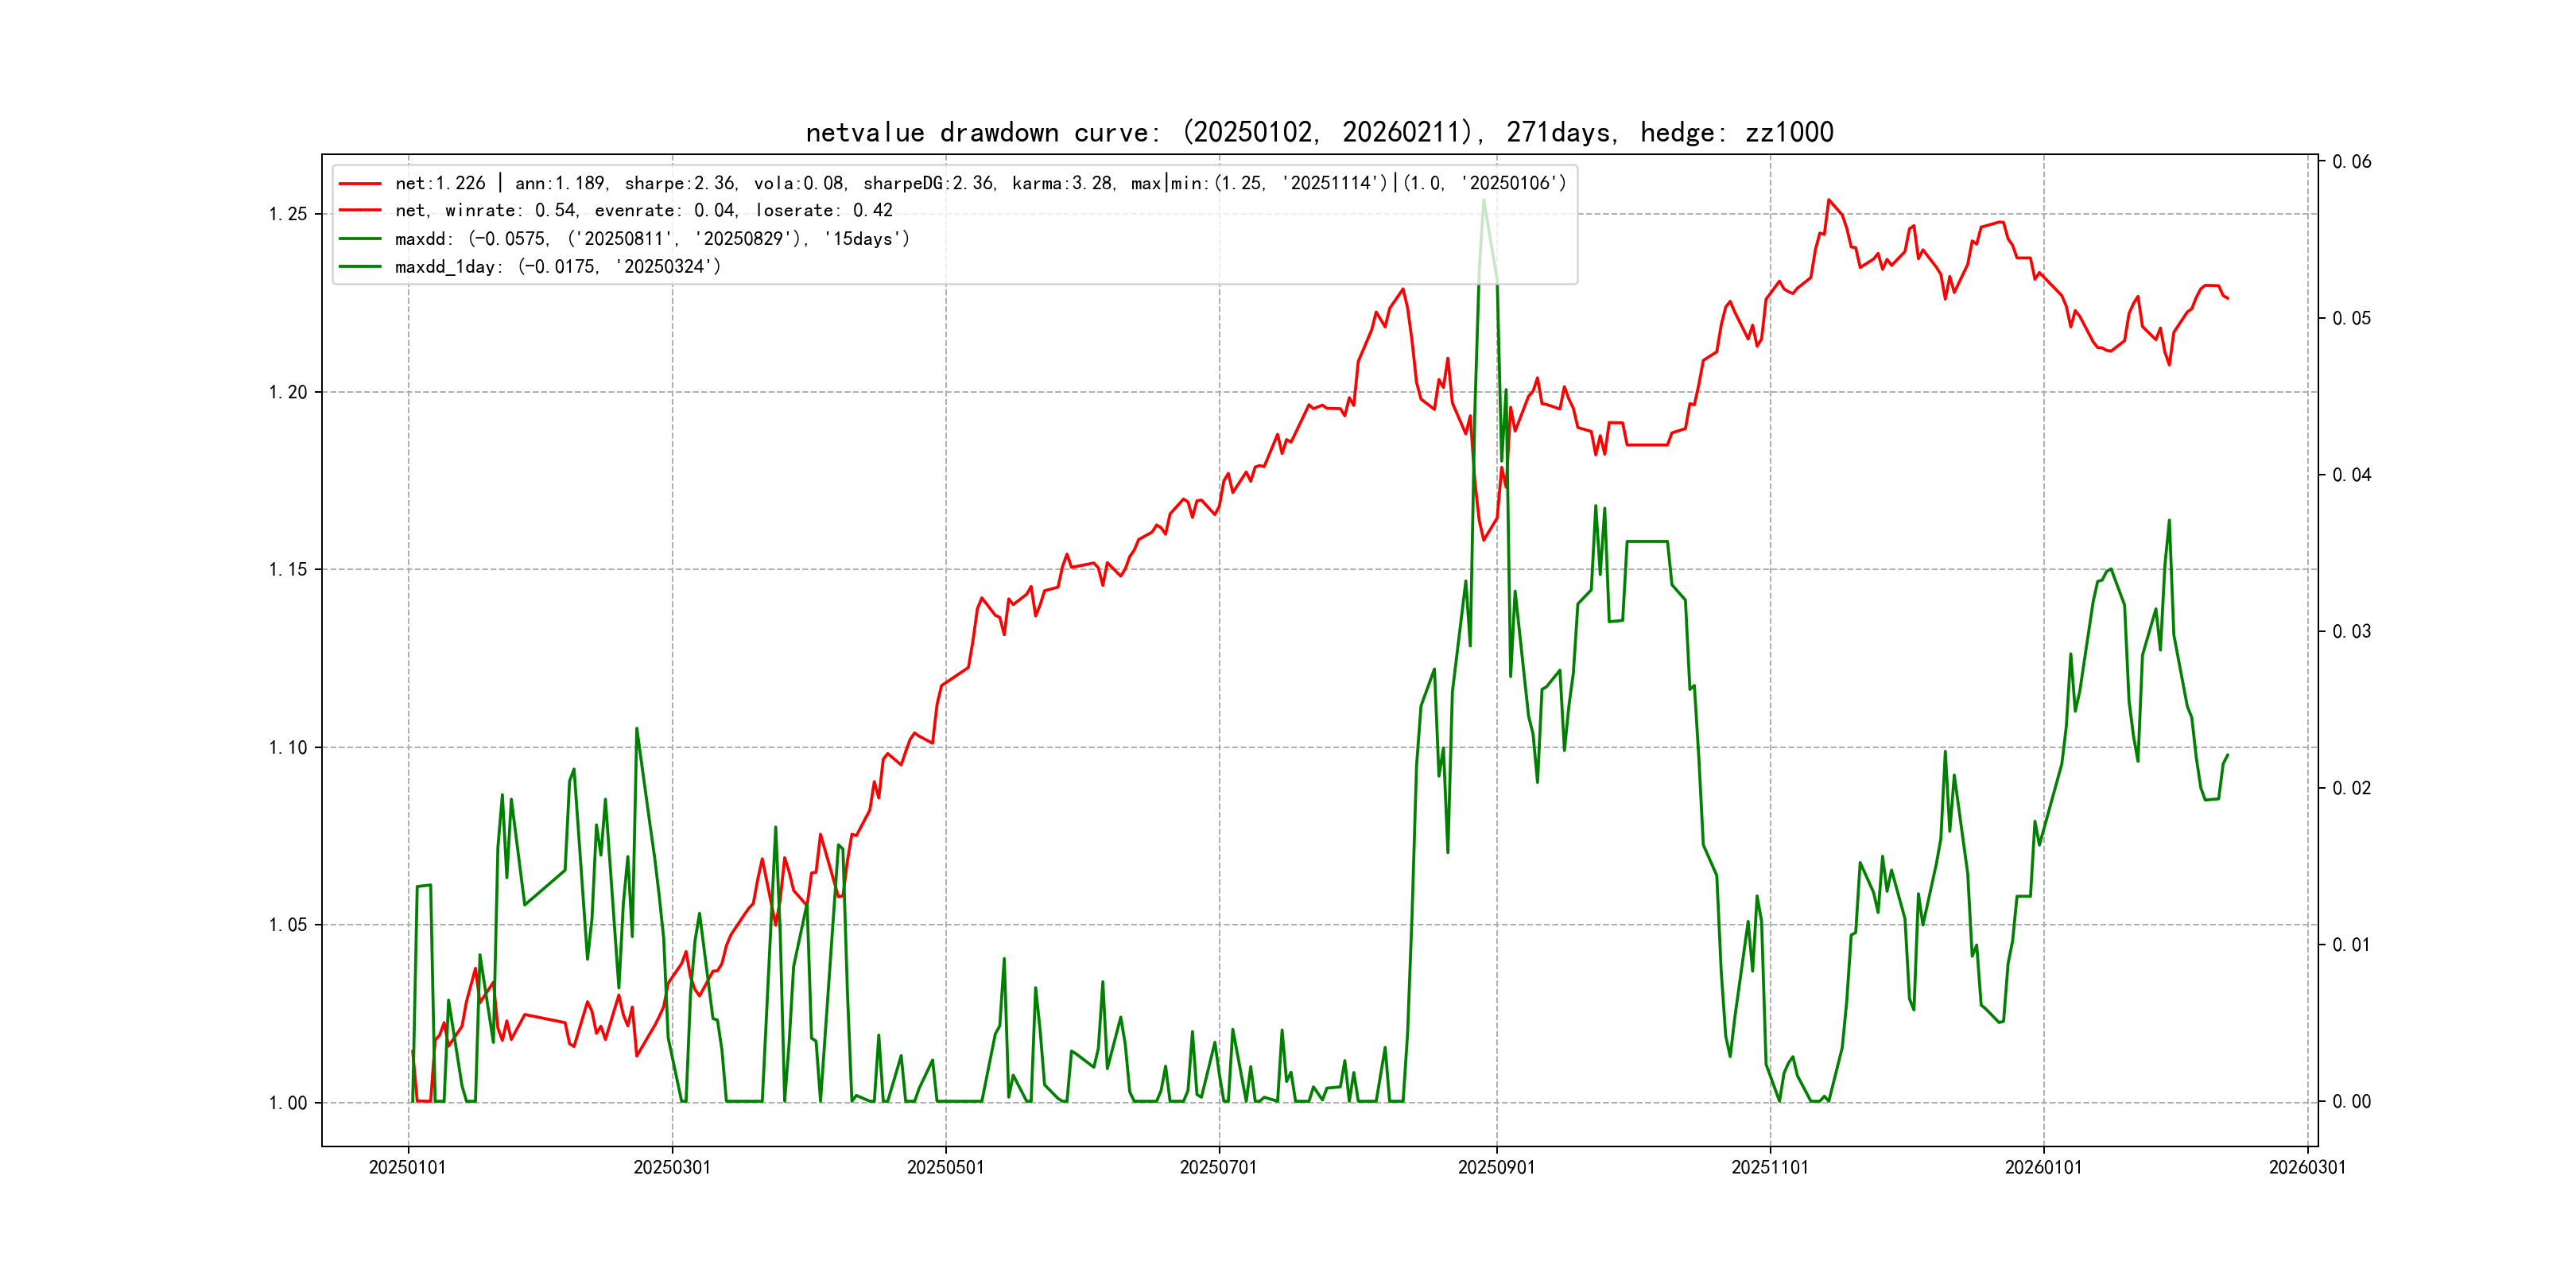
Task: Click the chart title text
Action: pos(1319,132)
